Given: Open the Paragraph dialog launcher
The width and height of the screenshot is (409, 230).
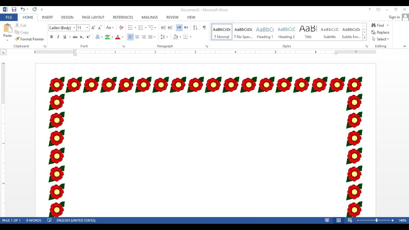Looking at the screenshot, I should point(206,46).
